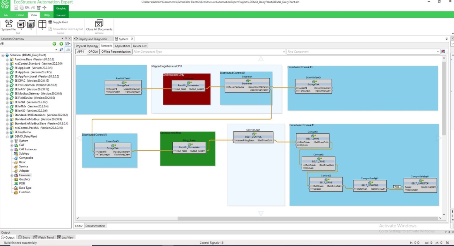Open the Home ribbon tab

[20, 15]
